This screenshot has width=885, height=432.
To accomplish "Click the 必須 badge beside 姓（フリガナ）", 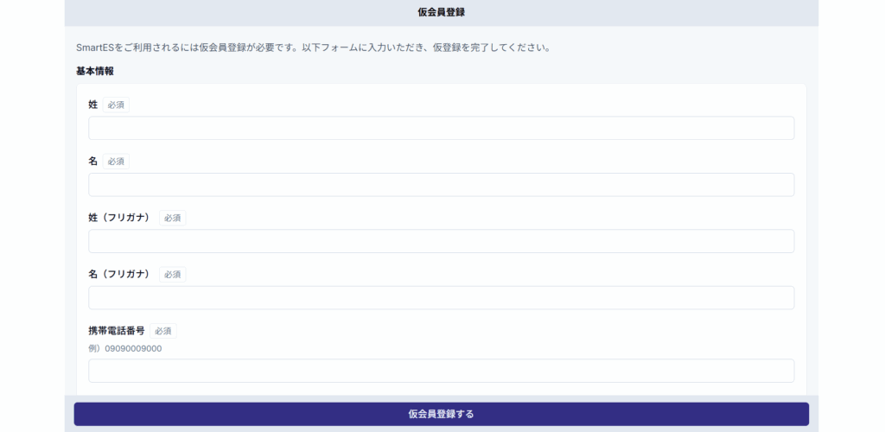I will 172,218.
